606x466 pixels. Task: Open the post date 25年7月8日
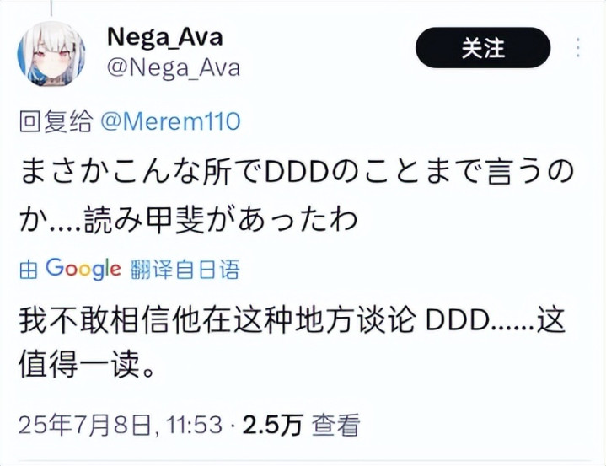tap(84, 425)
